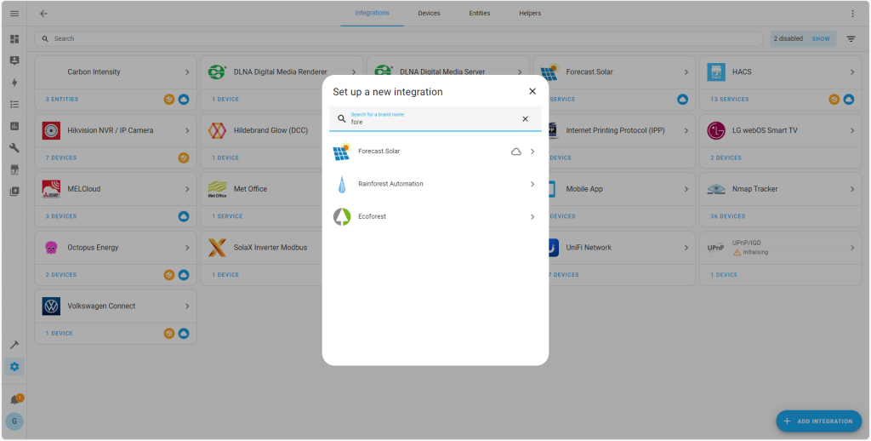Image resolution: width=871 pixels, height=441 pixels.
Task: Open the notifications bell
Action: tap(14, 400)
